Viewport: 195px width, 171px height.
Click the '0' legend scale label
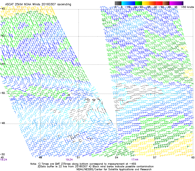pos(115,7)
